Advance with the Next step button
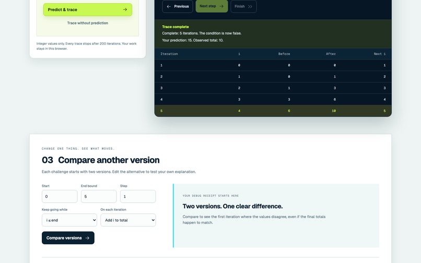Image resolution: width=421 pixels, height=263 pixels. (212, 6)
